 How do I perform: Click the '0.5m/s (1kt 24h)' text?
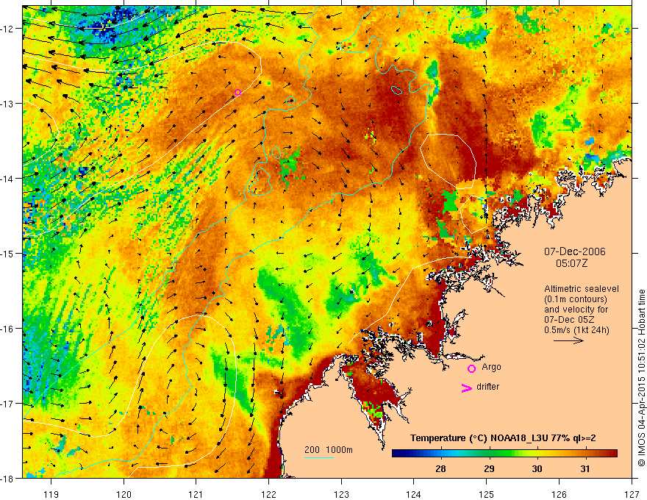[x=576, y=330]
